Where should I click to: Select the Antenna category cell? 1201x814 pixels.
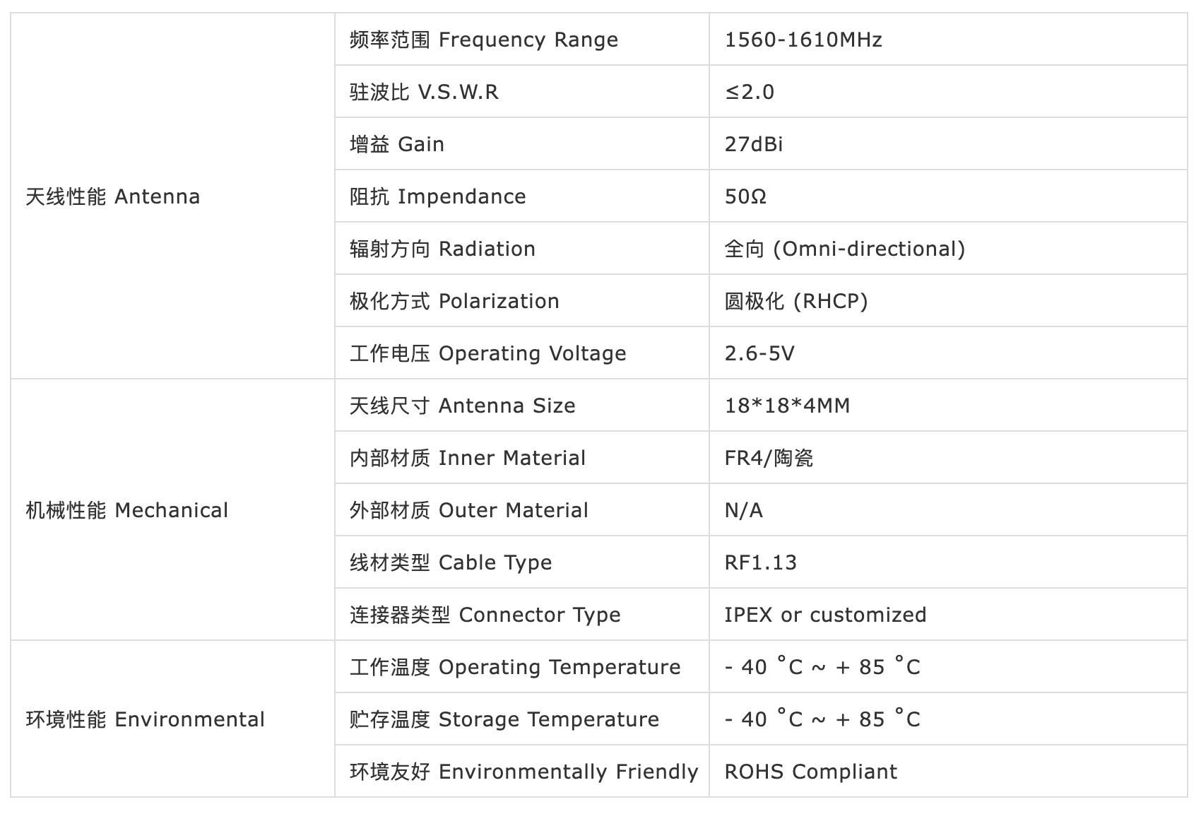point(172,196)
